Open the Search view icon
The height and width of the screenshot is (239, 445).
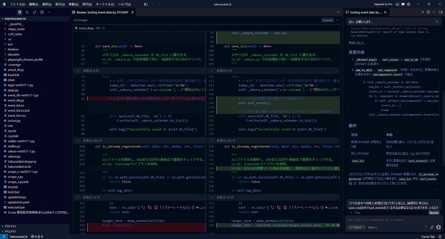click(x=27, y=12)
